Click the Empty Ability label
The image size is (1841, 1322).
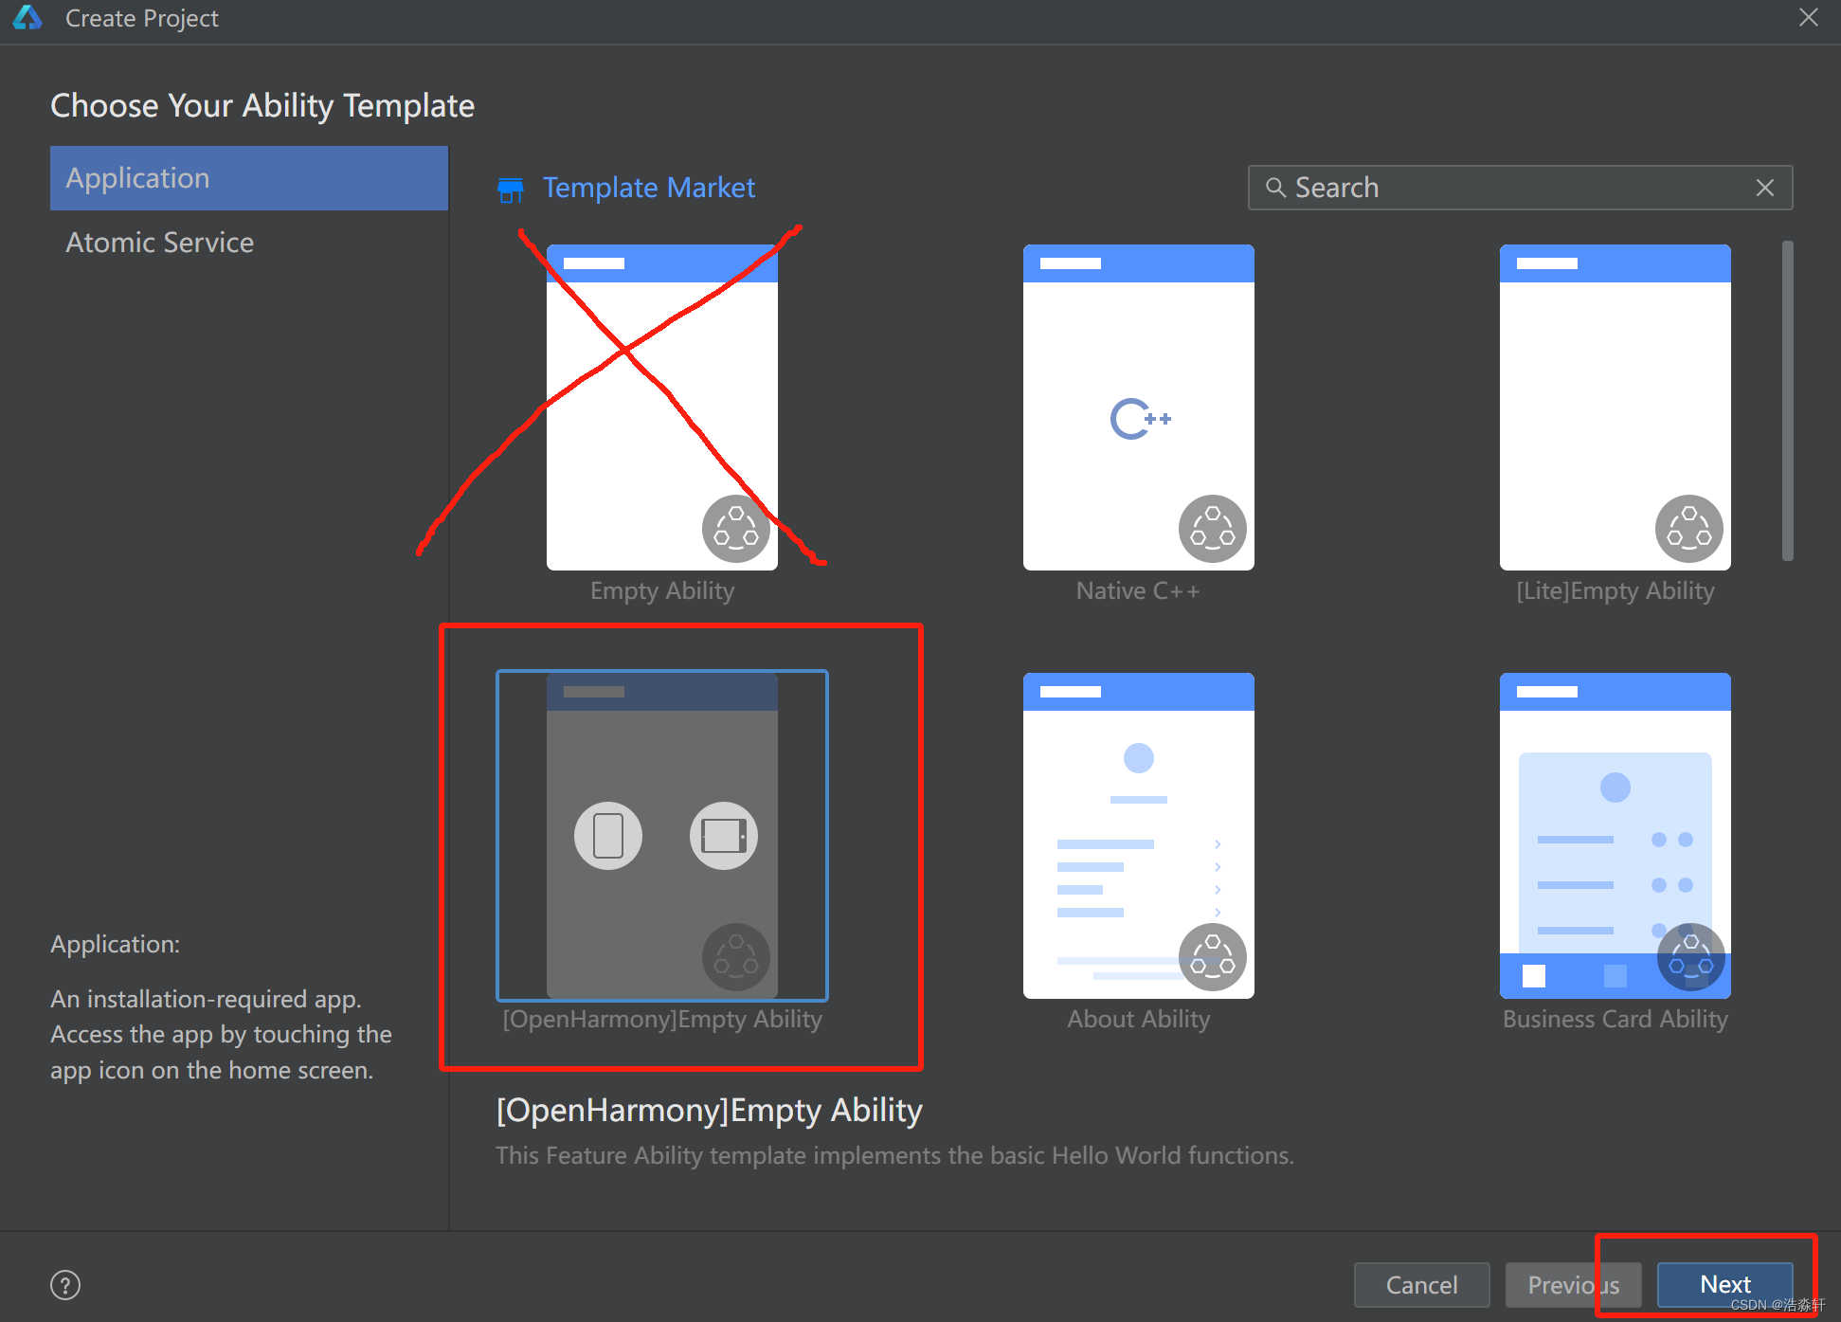(x=662, y=591)
